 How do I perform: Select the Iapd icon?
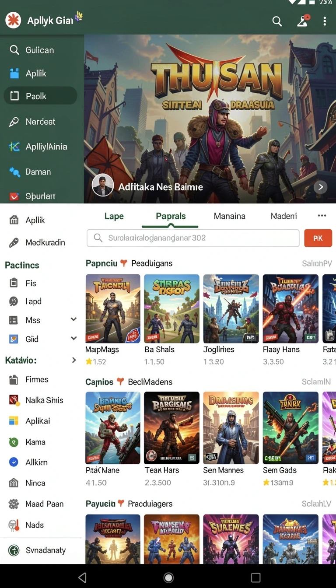[14, 301]
